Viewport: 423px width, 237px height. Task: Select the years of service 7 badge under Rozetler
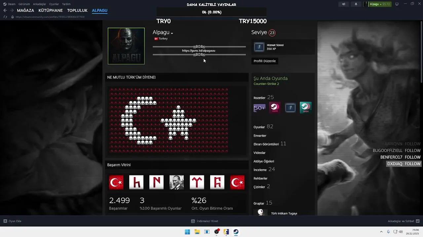(290, 108)
